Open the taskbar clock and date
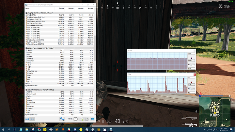Image resolution: width=235 pixels, height=132 pixels. (223, 130)
